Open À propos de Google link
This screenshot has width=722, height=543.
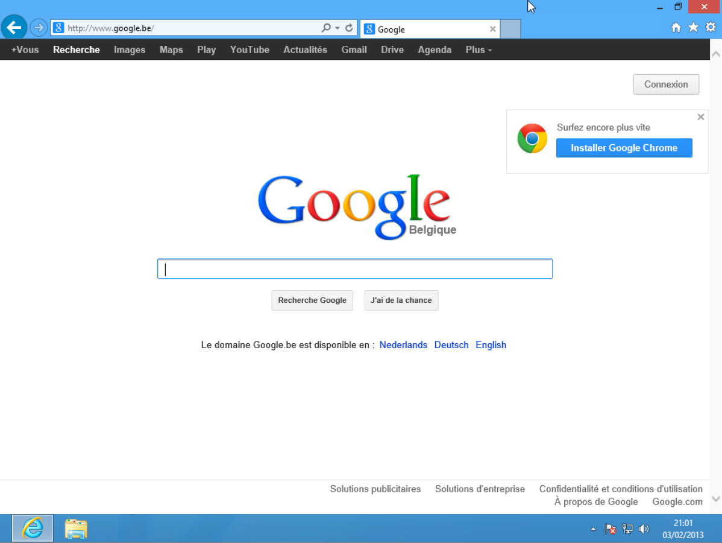(596, 502)
